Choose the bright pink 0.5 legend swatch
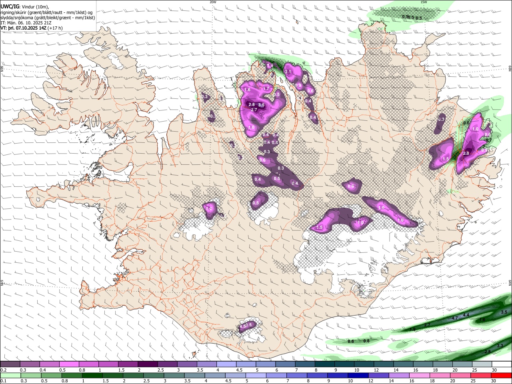 (x=69, y=364)
